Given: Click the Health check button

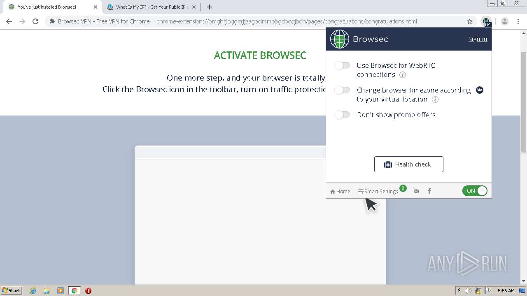Looking at the screenshot, I should click(x=409, y=164).
